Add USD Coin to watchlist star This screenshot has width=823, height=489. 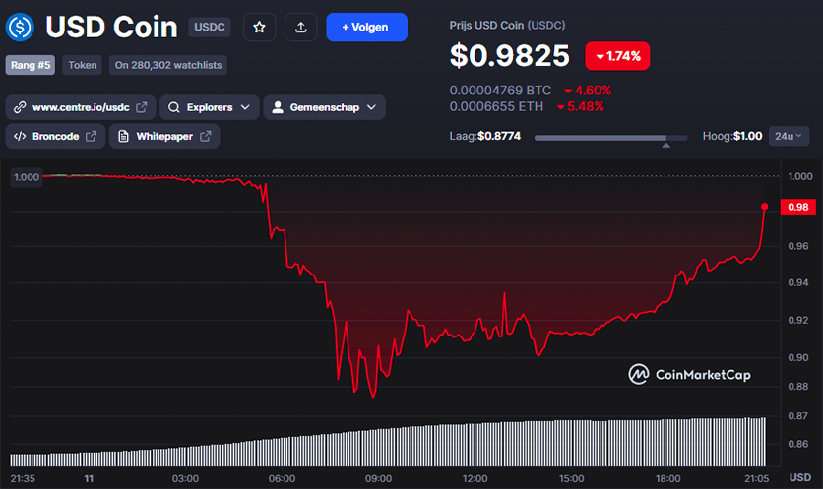tap(259, 28)
